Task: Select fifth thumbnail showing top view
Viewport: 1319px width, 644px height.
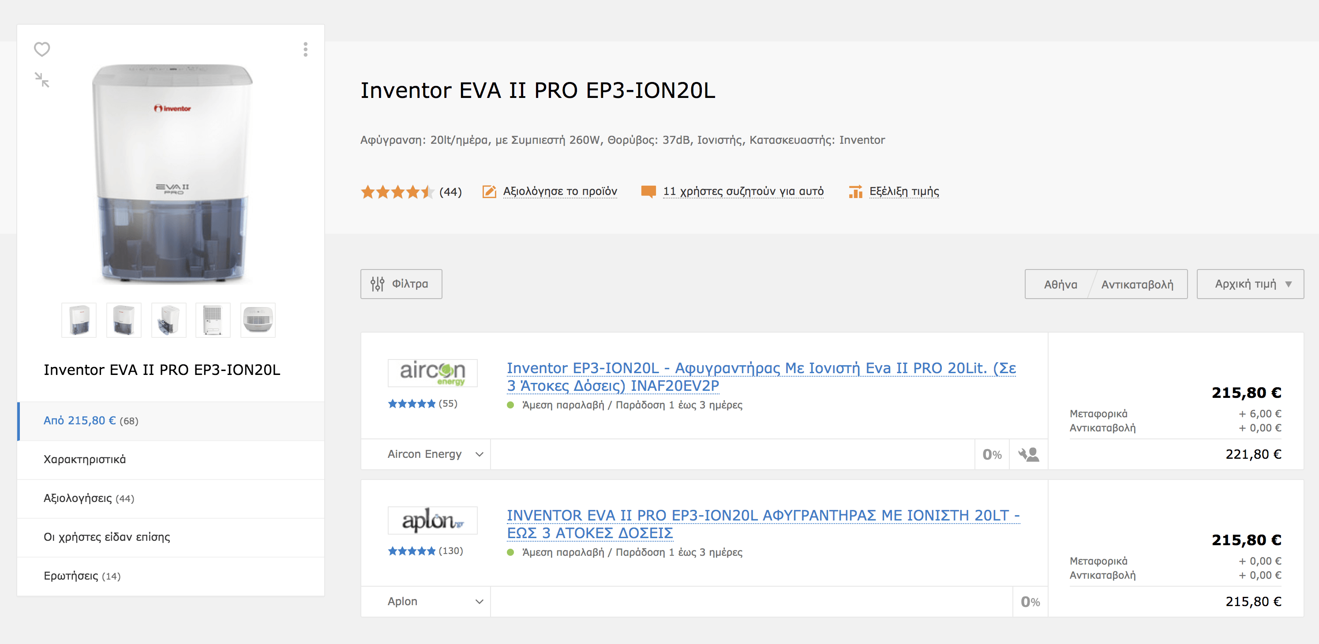Action: [258, 320]
